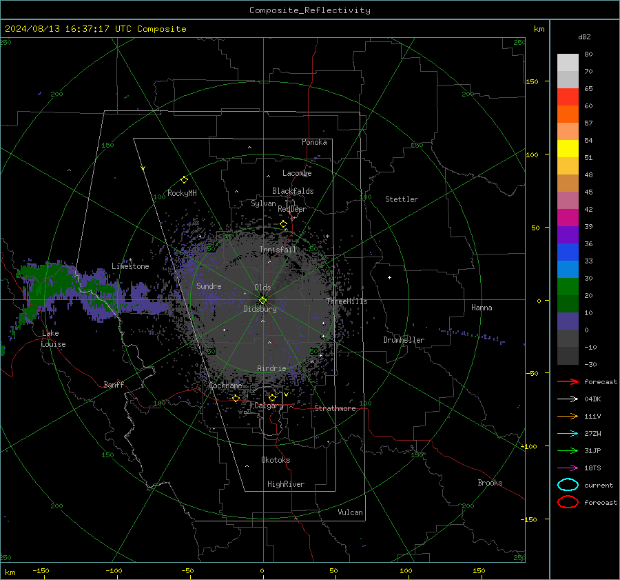Click the Banff label
The image size is (620, 580).
114,384
